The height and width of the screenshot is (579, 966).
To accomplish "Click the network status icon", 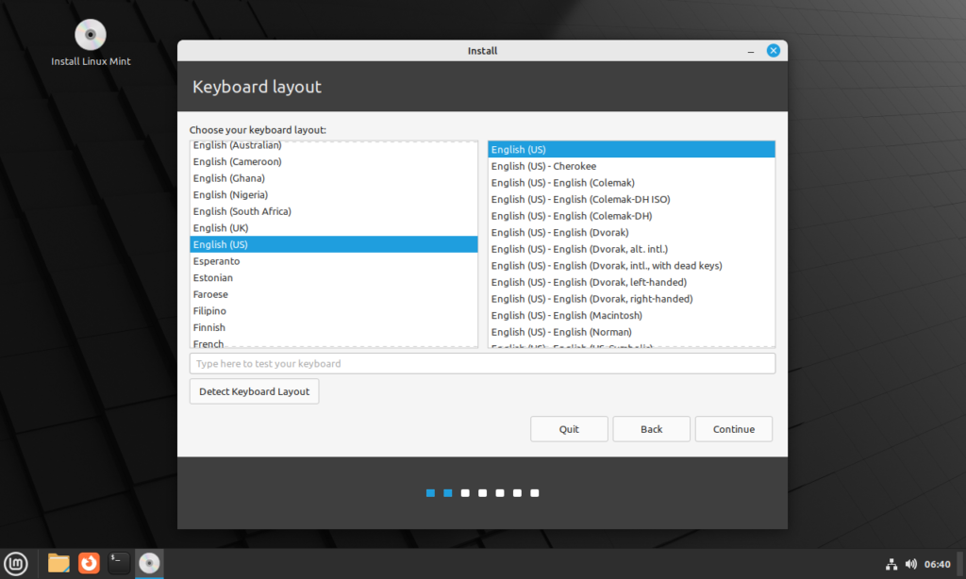I will pyautogui.click(x=891, y=563).
